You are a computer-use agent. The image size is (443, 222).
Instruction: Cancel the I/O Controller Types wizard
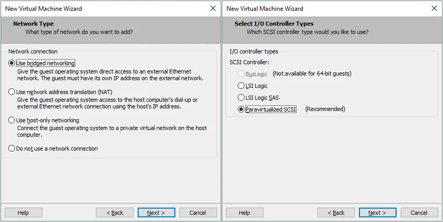pyautogui.click(x=419, y=213)
